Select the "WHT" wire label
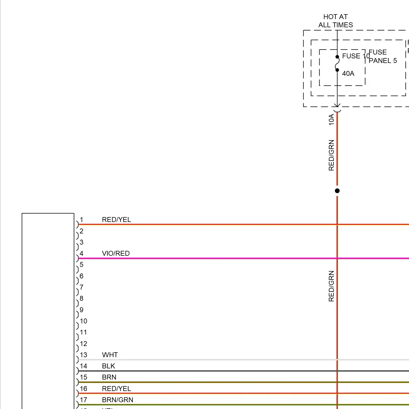 (x=110, y=355)
